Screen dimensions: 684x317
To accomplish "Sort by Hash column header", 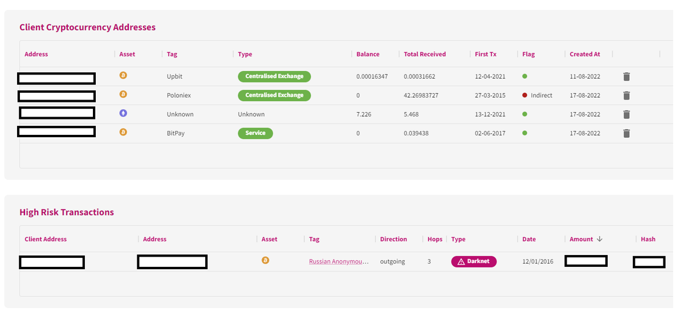I will (x=648, y=239).
